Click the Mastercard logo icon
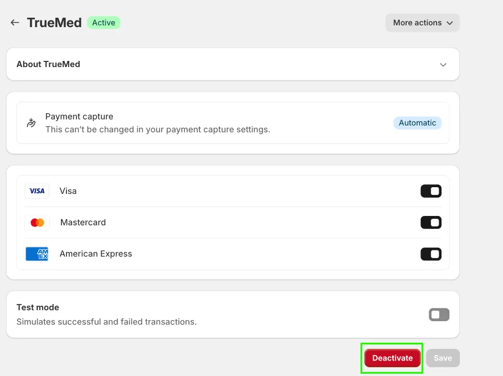 [x=37, y=223]
